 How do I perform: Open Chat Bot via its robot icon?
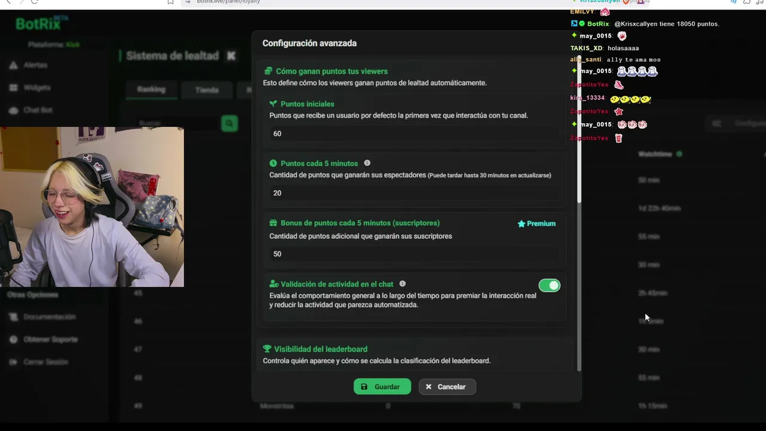coord(13,111)
